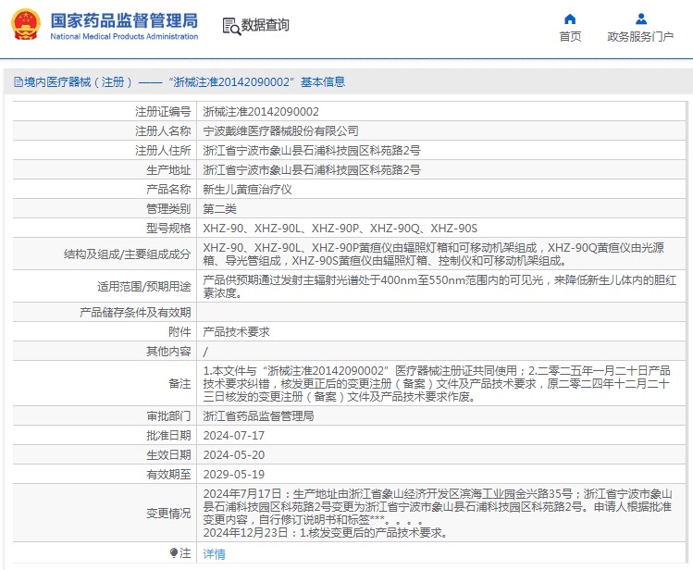Click the 政务服务门户 person icon
Viewport: 693px width, 570px height.
point(640,19)
